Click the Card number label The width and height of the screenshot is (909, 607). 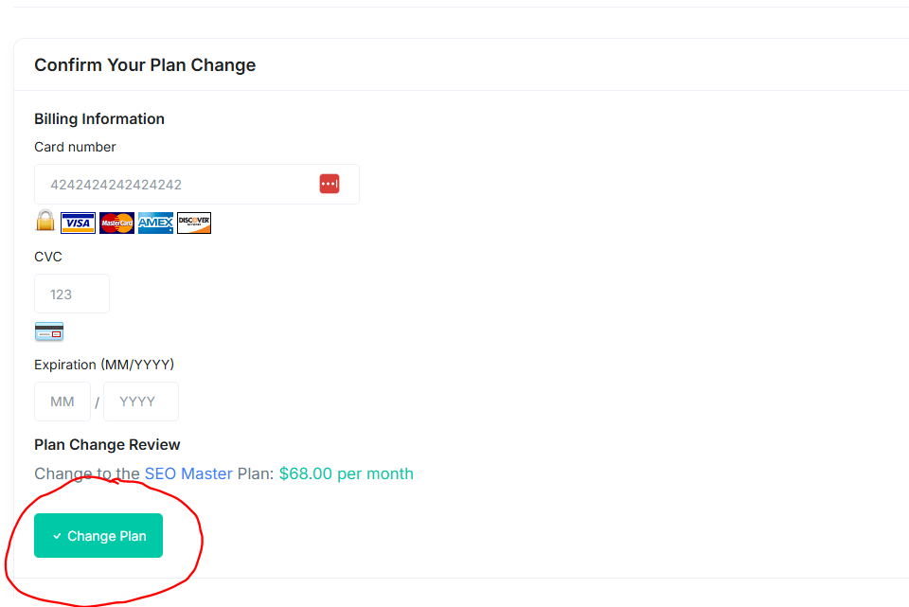(75, 147)
